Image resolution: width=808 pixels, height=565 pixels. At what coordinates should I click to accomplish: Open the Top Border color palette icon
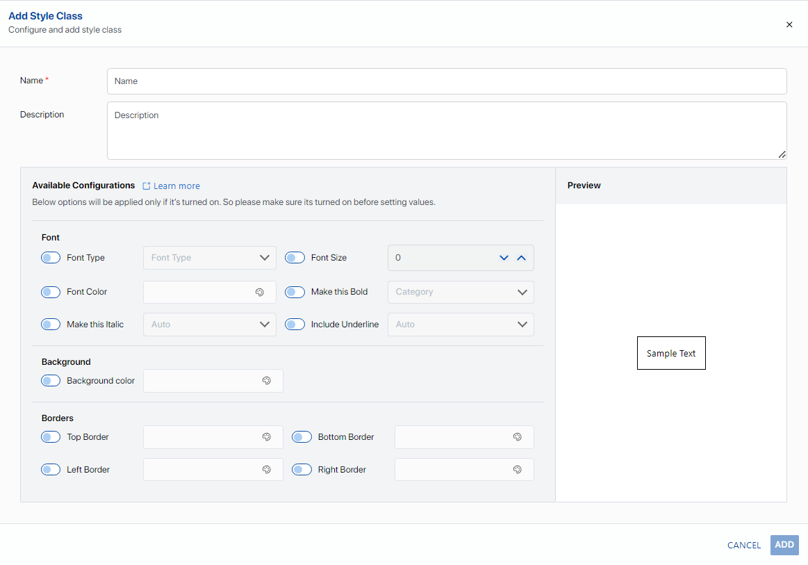[x=266, y=436]
